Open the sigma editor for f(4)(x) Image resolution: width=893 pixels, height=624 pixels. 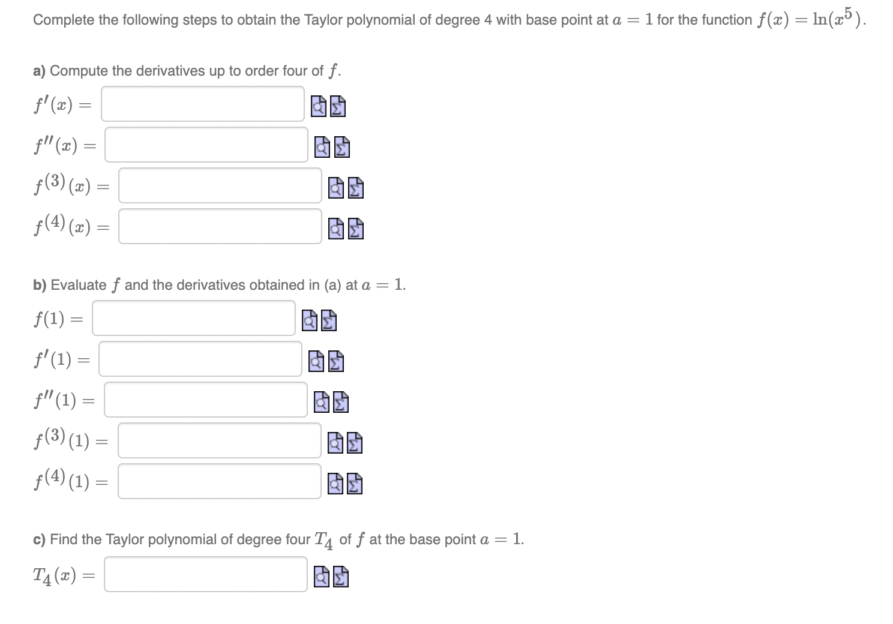pos(355,229)
